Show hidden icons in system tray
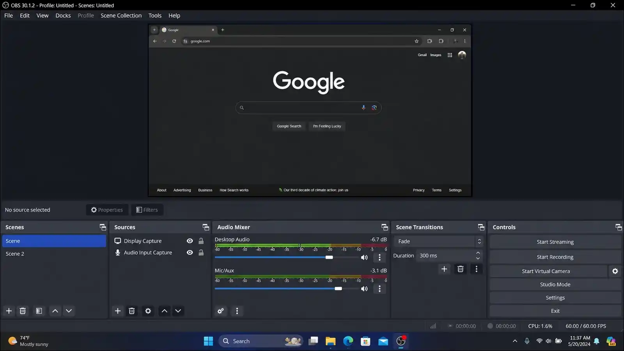This screenshot has height=351, width=624. click(515, 341)
